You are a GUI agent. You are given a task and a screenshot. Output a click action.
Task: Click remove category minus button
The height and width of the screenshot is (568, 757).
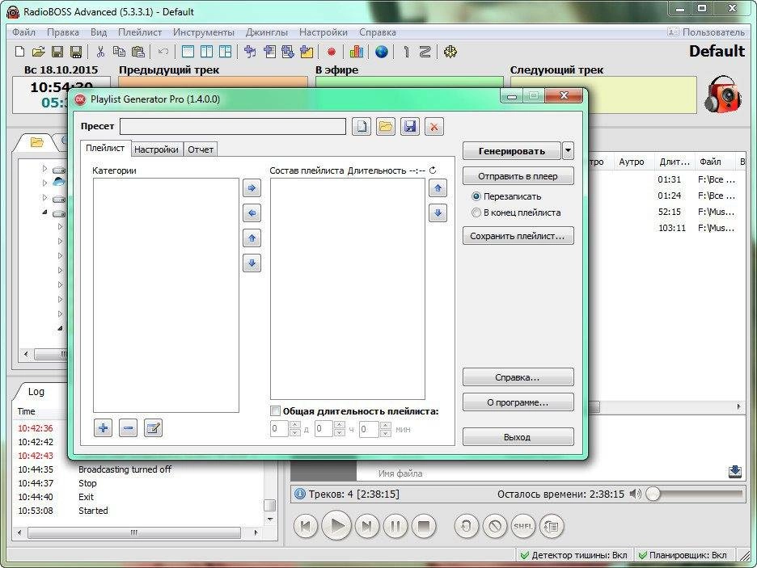[128, 427]
